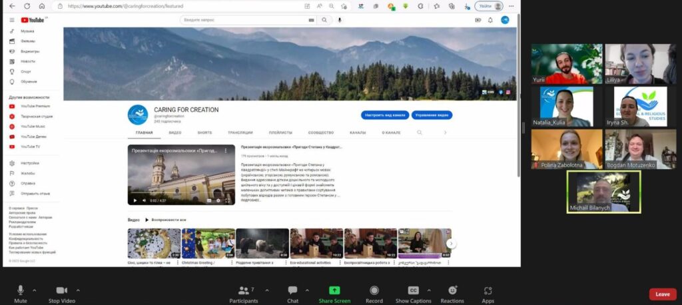Open the on-screen keyboard icon in search box

(x=312, y=20)
